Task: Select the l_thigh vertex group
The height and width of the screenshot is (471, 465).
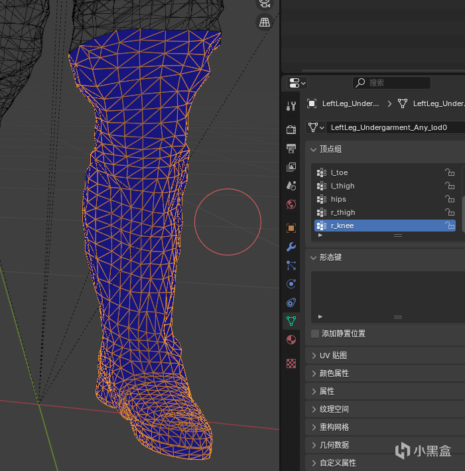Action: [343, 186]
